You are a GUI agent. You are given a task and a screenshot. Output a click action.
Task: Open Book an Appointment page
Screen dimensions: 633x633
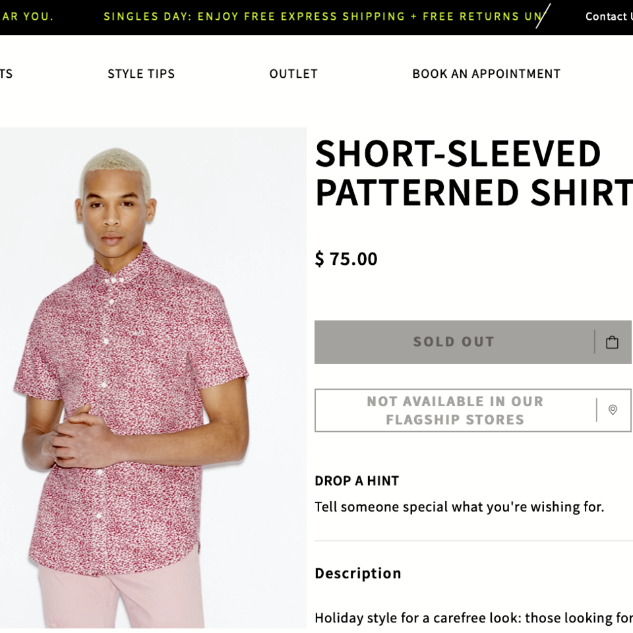pyautogui.click(x=486, y=74)
